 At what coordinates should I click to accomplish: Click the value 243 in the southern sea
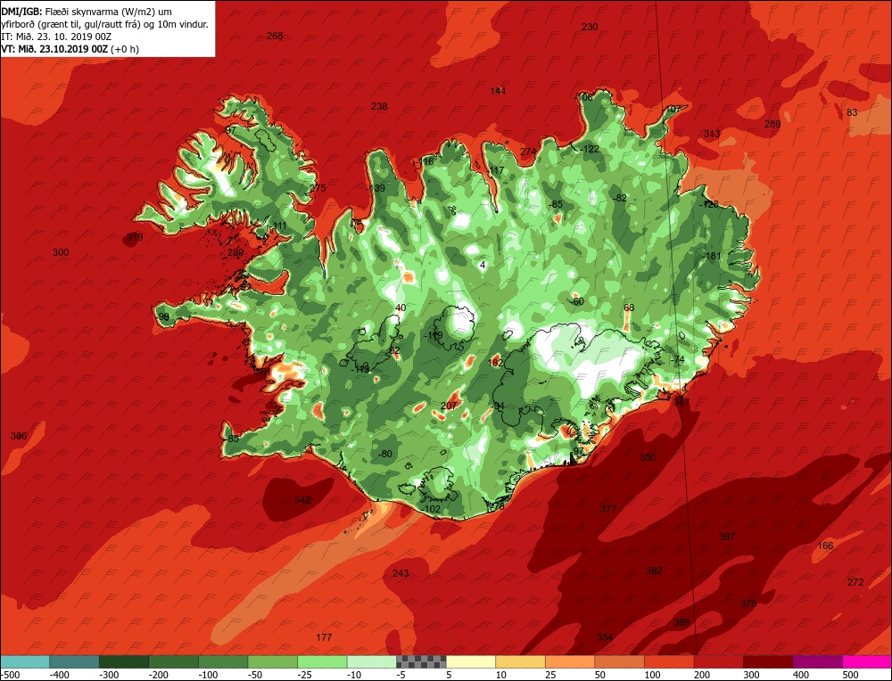(x=401, y=573)
